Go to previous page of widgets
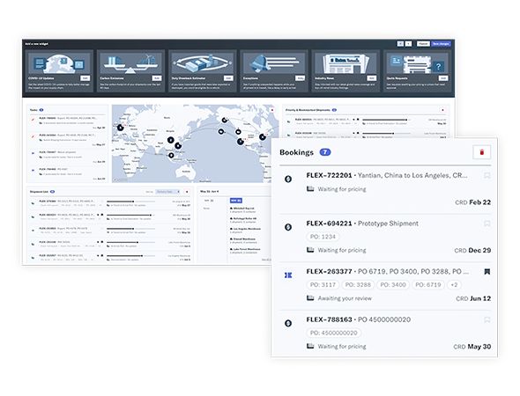This screenshot has width=520, height=396. (x=401, y=44)
